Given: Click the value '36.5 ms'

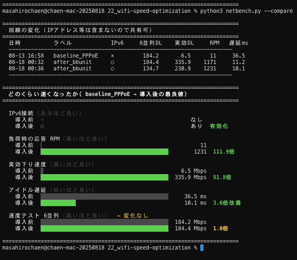Looking at the screenshot, I should coord(195,196).
